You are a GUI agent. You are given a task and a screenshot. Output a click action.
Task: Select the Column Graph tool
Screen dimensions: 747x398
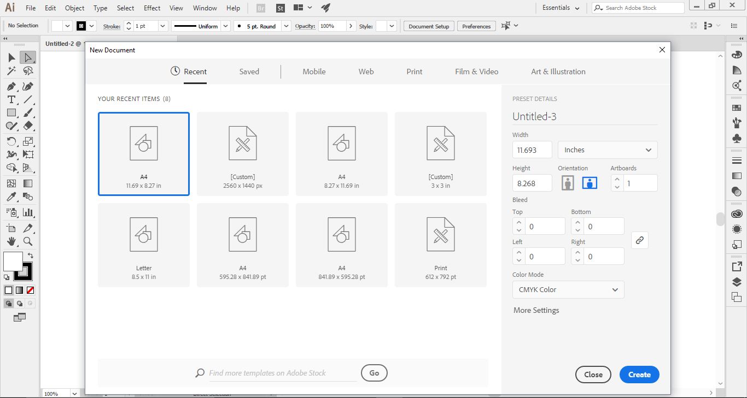pos(27,212)
